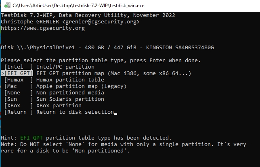Screen dimensions: 260x167
Task: Click the 'Non partitioned media' description
Action: click(70, 93)
